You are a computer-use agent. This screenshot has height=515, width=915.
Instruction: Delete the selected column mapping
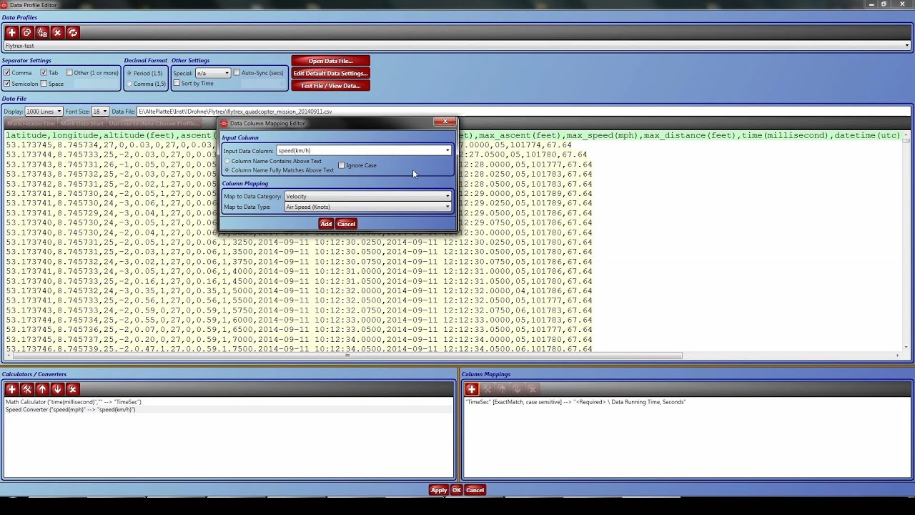[x=532, y=389]
